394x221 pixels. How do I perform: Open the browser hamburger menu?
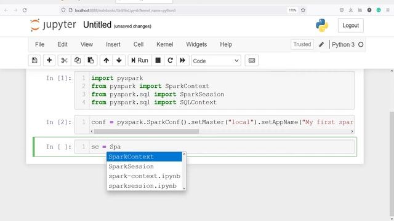click(x=388, y=10)
